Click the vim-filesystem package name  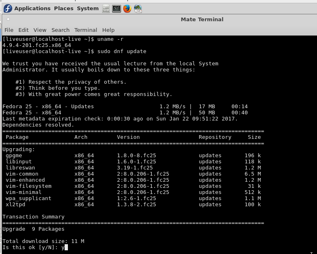[x=29, y=186]
